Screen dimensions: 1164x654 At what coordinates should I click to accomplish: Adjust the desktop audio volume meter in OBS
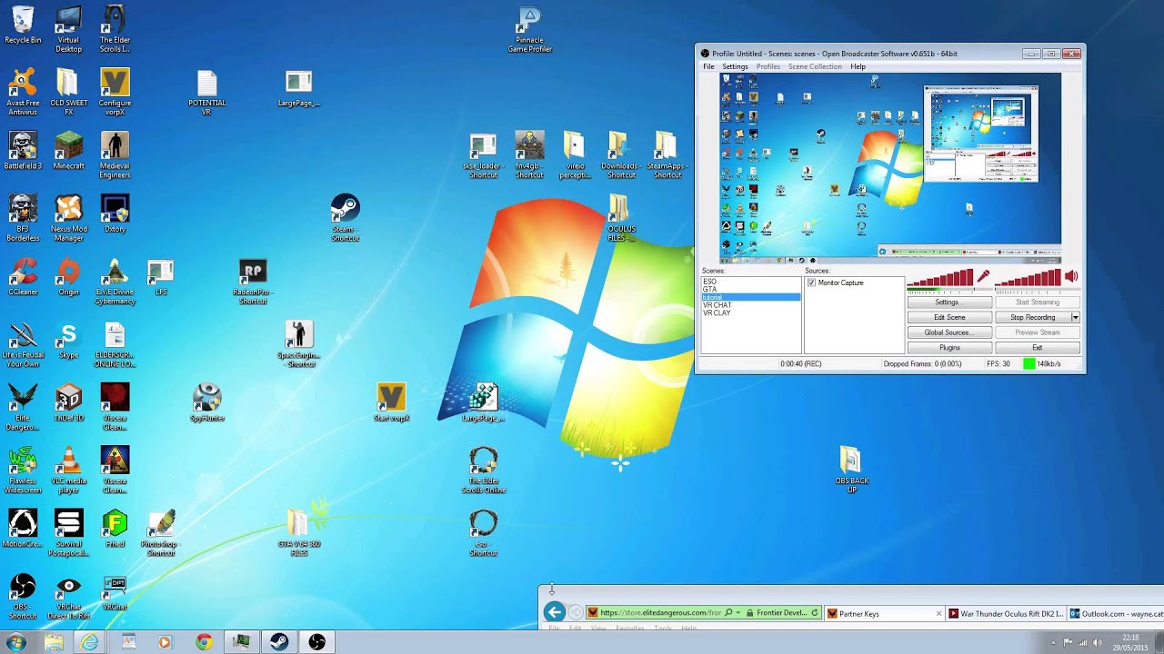click(1029, 278)
